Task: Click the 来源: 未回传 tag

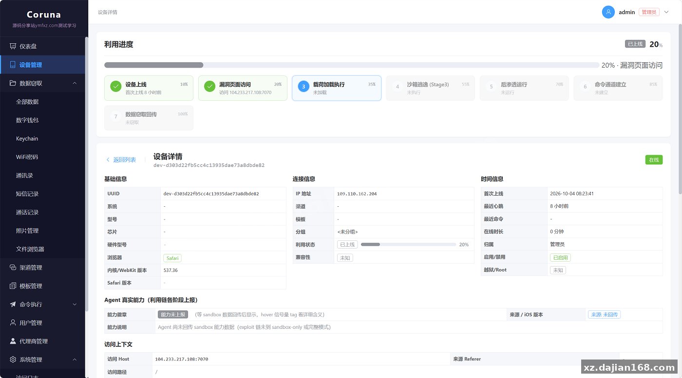Action: [604, 315]
